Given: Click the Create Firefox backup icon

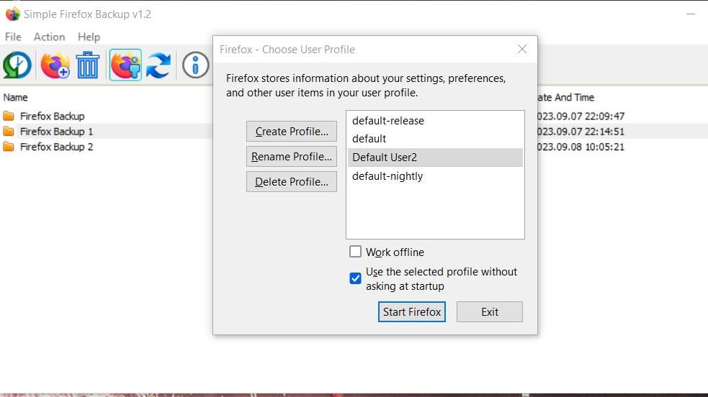Looking at the screenshot, I should 55,65.
